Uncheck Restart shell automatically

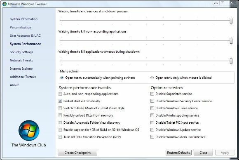[60, 101]
